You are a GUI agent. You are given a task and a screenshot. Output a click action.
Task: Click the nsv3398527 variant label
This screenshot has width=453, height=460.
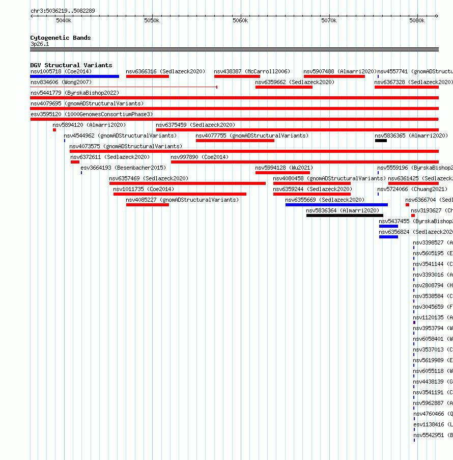pyautogui.click(x=433, y=242)
